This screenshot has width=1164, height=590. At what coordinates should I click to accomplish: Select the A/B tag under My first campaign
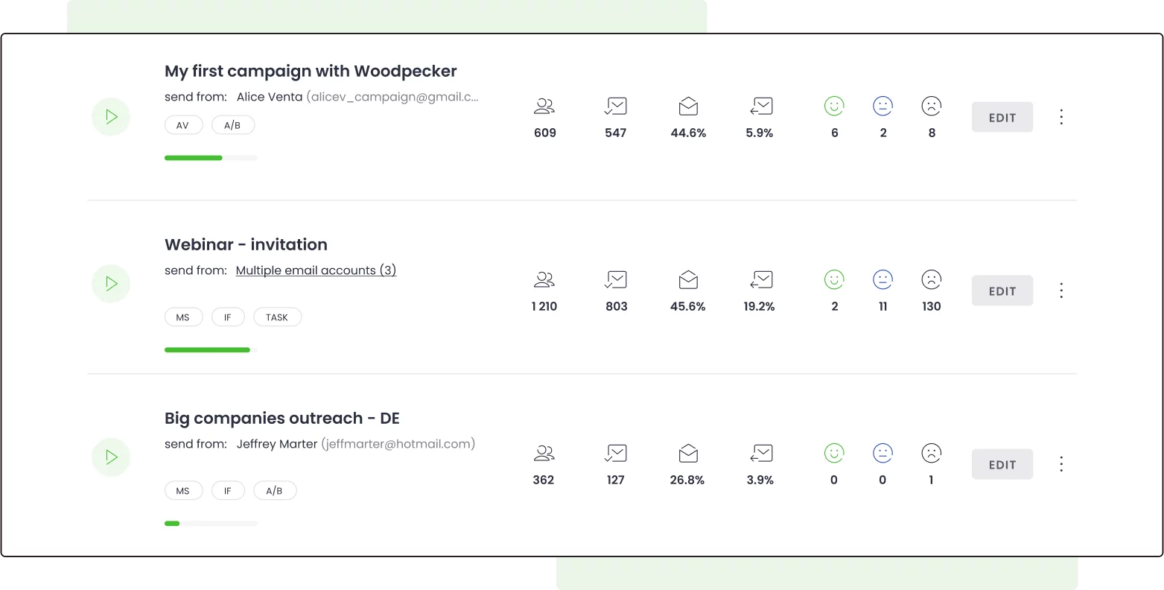[x=232, y=125]
